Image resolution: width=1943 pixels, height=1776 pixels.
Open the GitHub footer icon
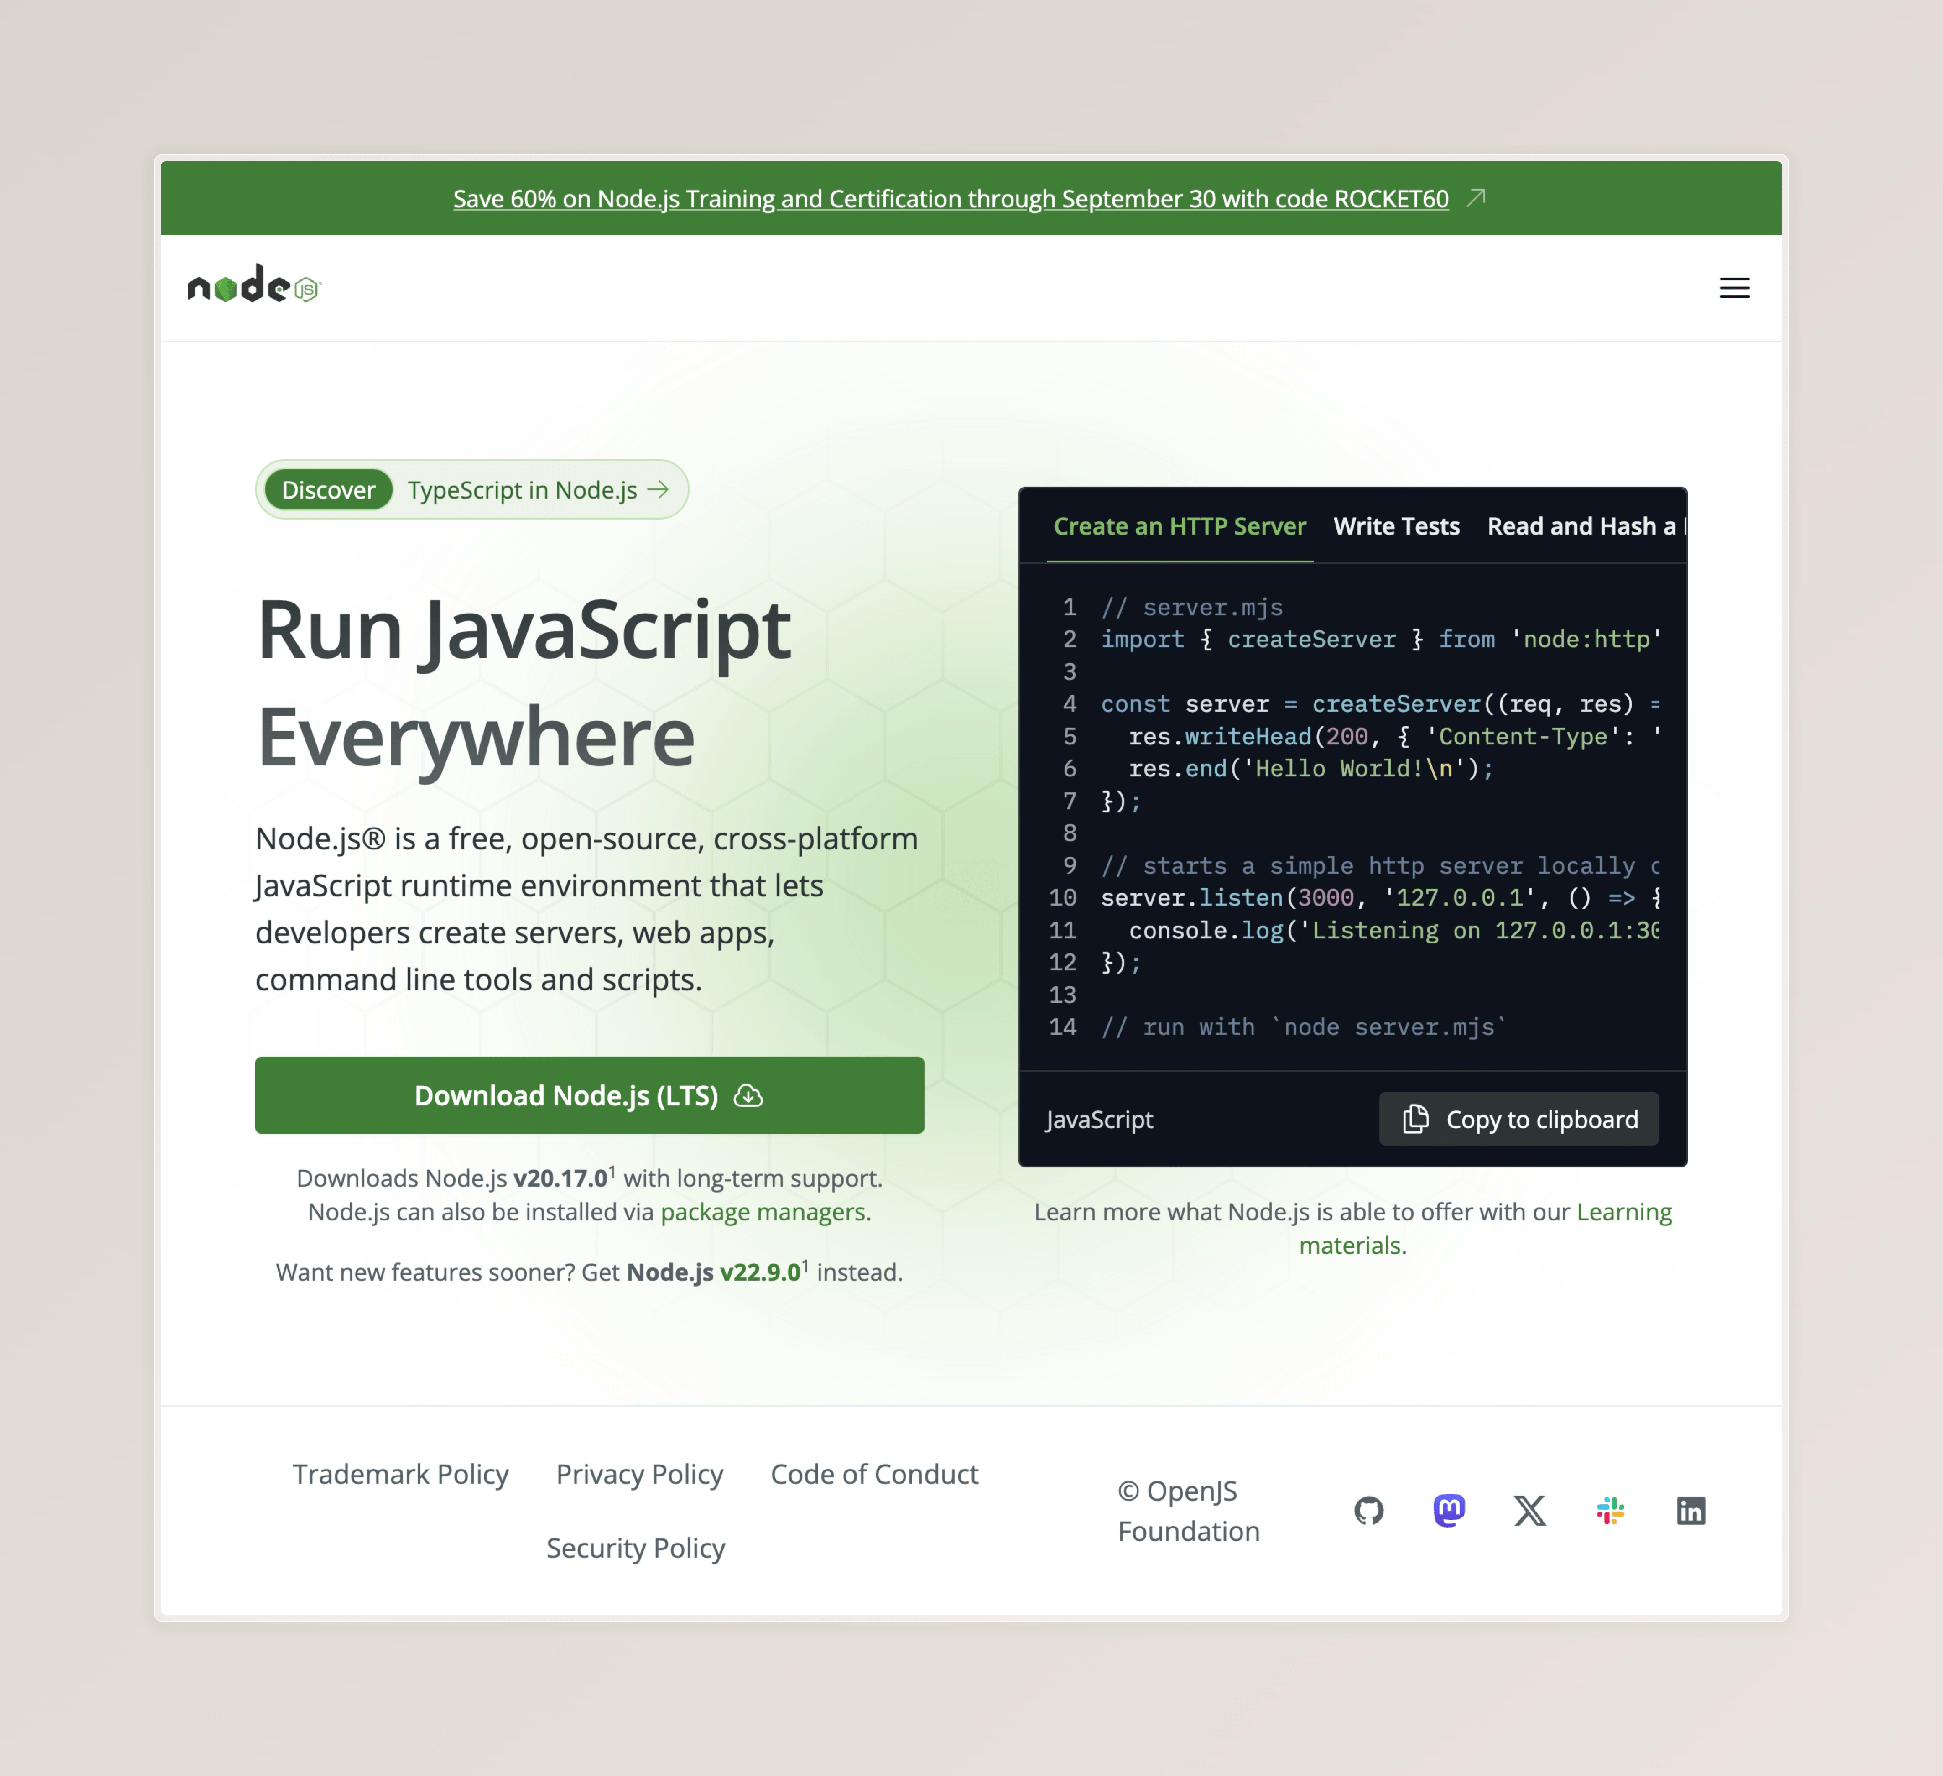[x=1369, y=1511]
